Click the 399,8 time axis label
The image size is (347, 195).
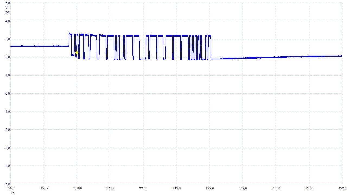click(342, 188)
